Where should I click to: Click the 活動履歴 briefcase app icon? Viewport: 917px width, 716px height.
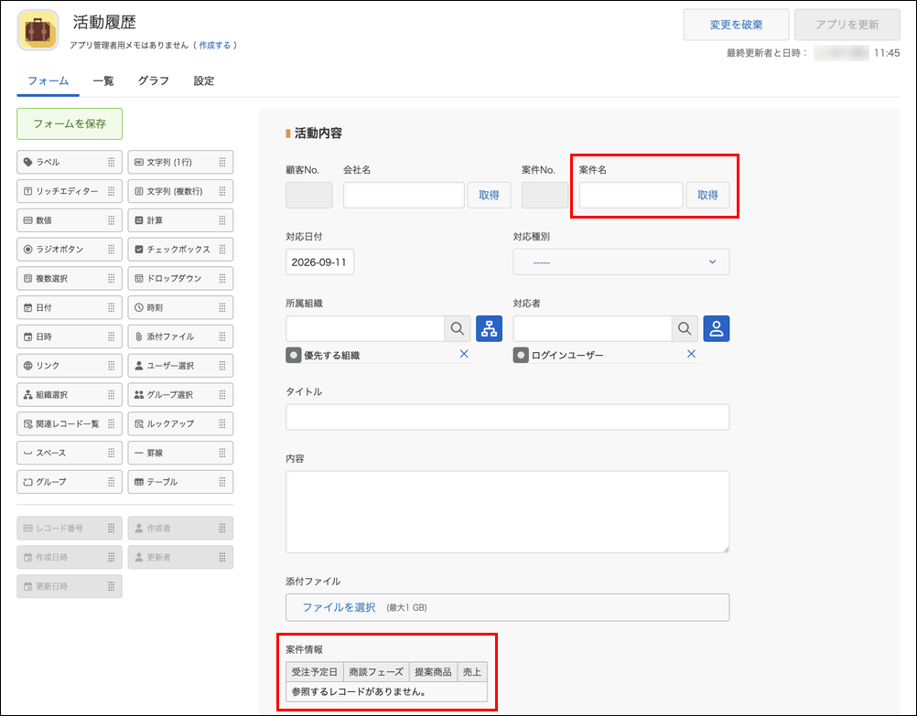coord(38,30)
